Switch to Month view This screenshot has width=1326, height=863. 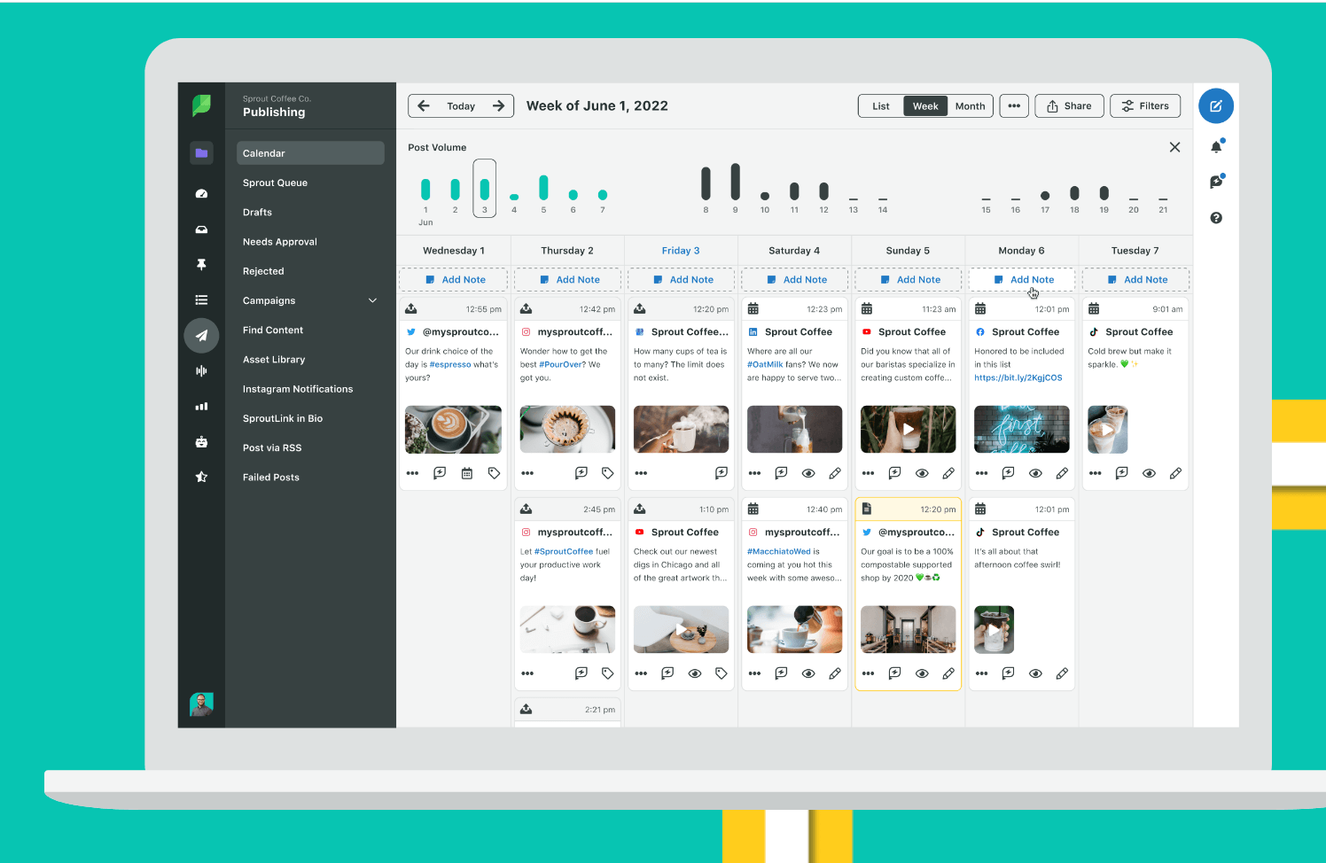click(x=970, y=106)
